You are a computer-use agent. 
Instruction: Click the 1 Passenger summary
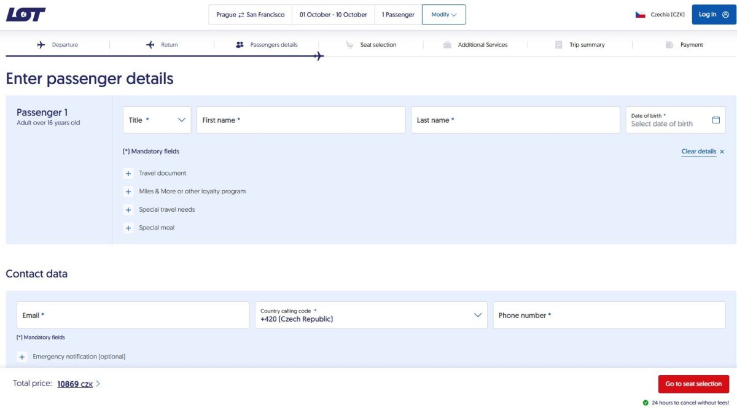398,15
